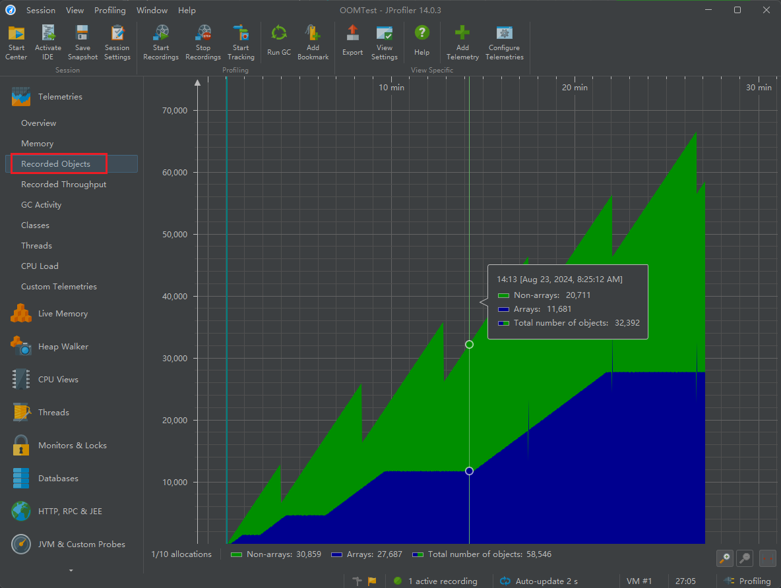The image size is (781, 588).
Task: Click the '10 min' time axis label
Action: click(392, 88)
